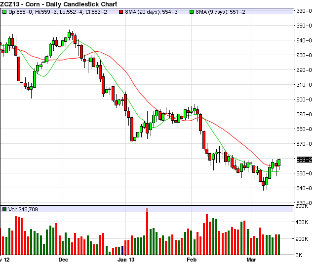Click the '630-0' price axis label
The height and width of the screenshot is (264, 316).
[304, 55]
